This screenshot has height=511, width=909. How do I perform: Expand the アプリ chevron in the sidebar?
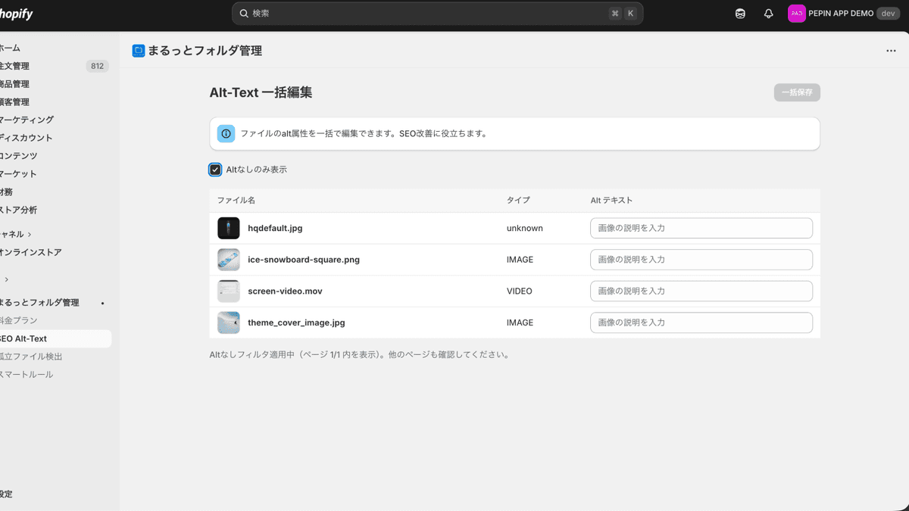pyautogui.click(x=6, y=279)
